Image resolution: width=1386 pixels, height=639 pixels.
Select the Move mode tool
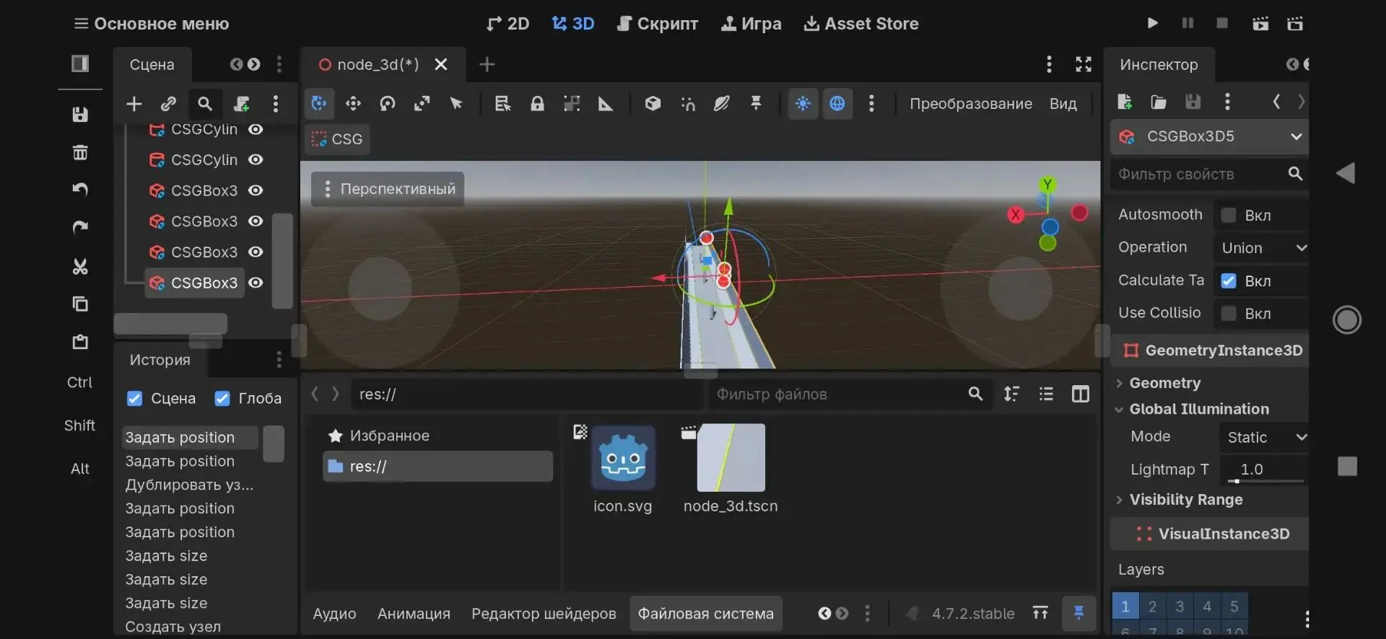(353, 104)
